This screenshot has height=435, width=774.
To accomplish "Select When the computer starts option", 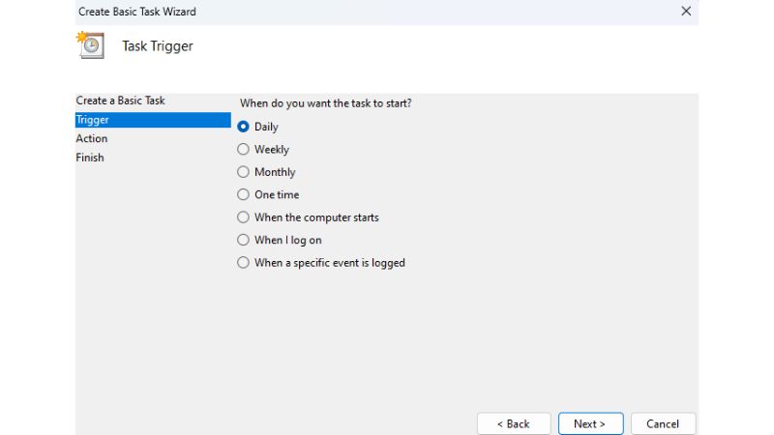I will tap(244, 217).
